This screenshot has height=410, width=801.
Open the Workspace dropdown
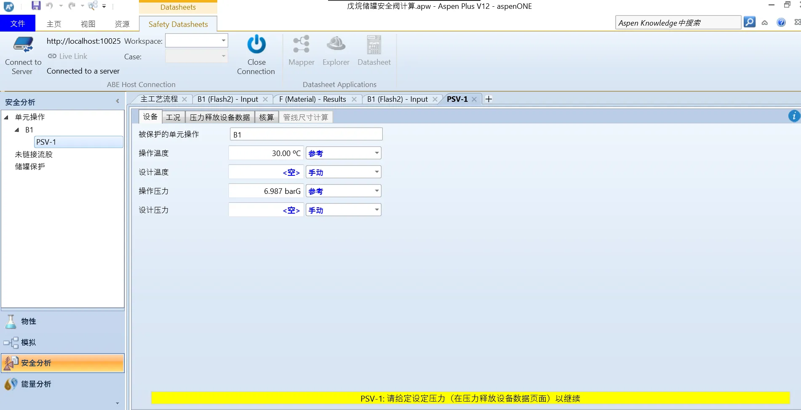(223, 41)
